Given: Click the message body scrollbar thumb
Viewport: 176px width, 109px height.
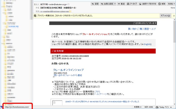Looking at the screenshot, I should pos(174,32).
